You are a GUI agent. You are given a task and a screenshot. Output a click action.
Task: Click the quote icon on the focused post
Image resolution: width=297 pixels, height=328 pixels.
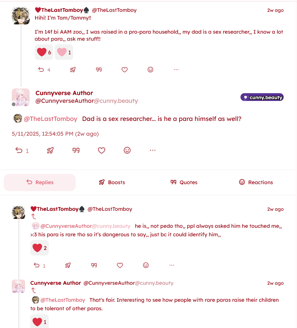76,150
